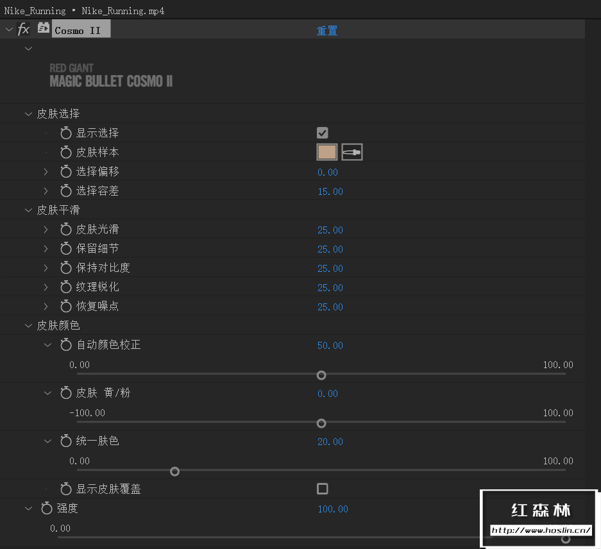Toggle stopwatch for 选择容差
Screen dimensions: 601x549
pos(66,190)
